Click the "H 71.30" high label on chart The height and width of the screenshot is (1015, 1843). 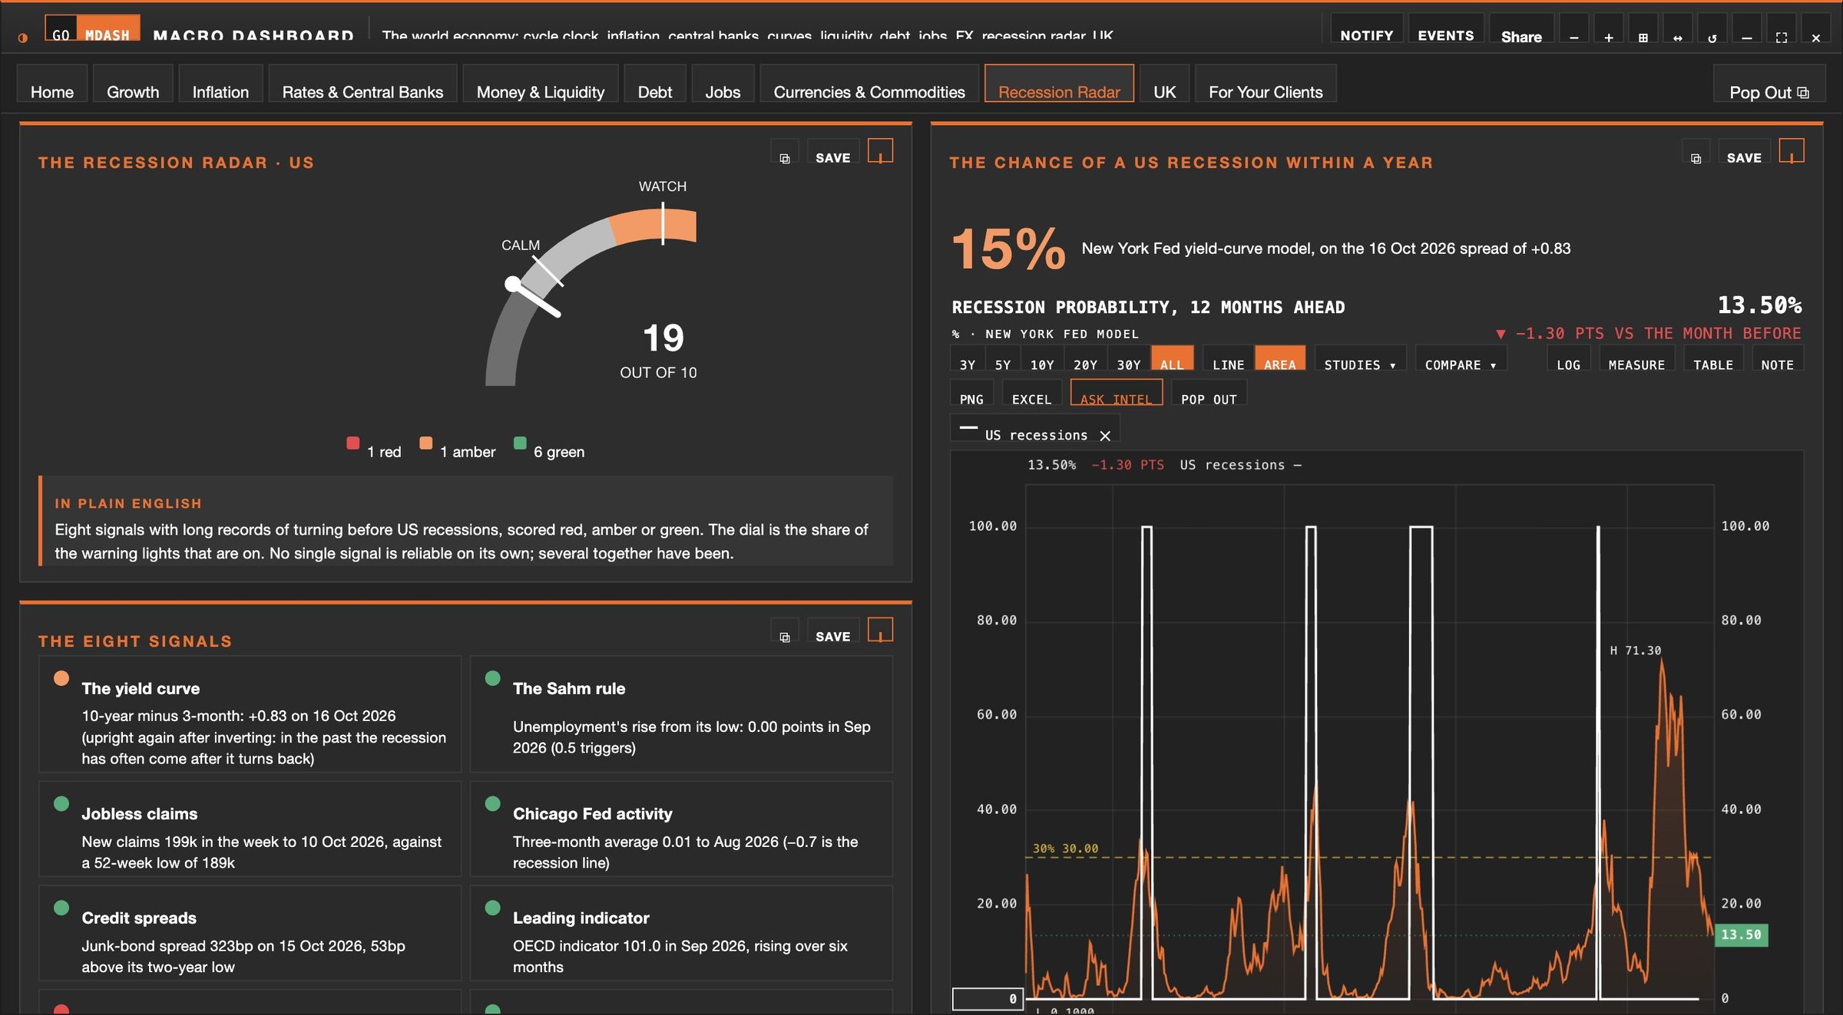[1636, 651]
